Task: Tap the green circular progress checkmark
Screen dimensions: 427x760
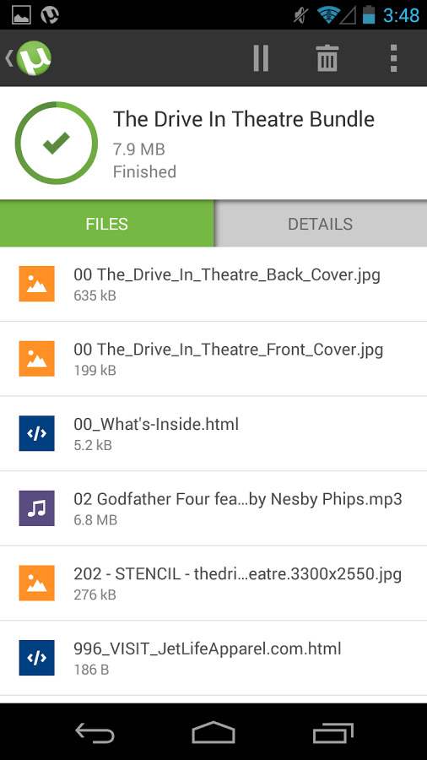Action: [57, 143]
